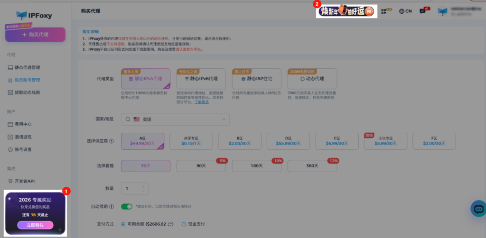Click the info icon beside 自动续期
The image size is (486, 238).
point(111,207)
